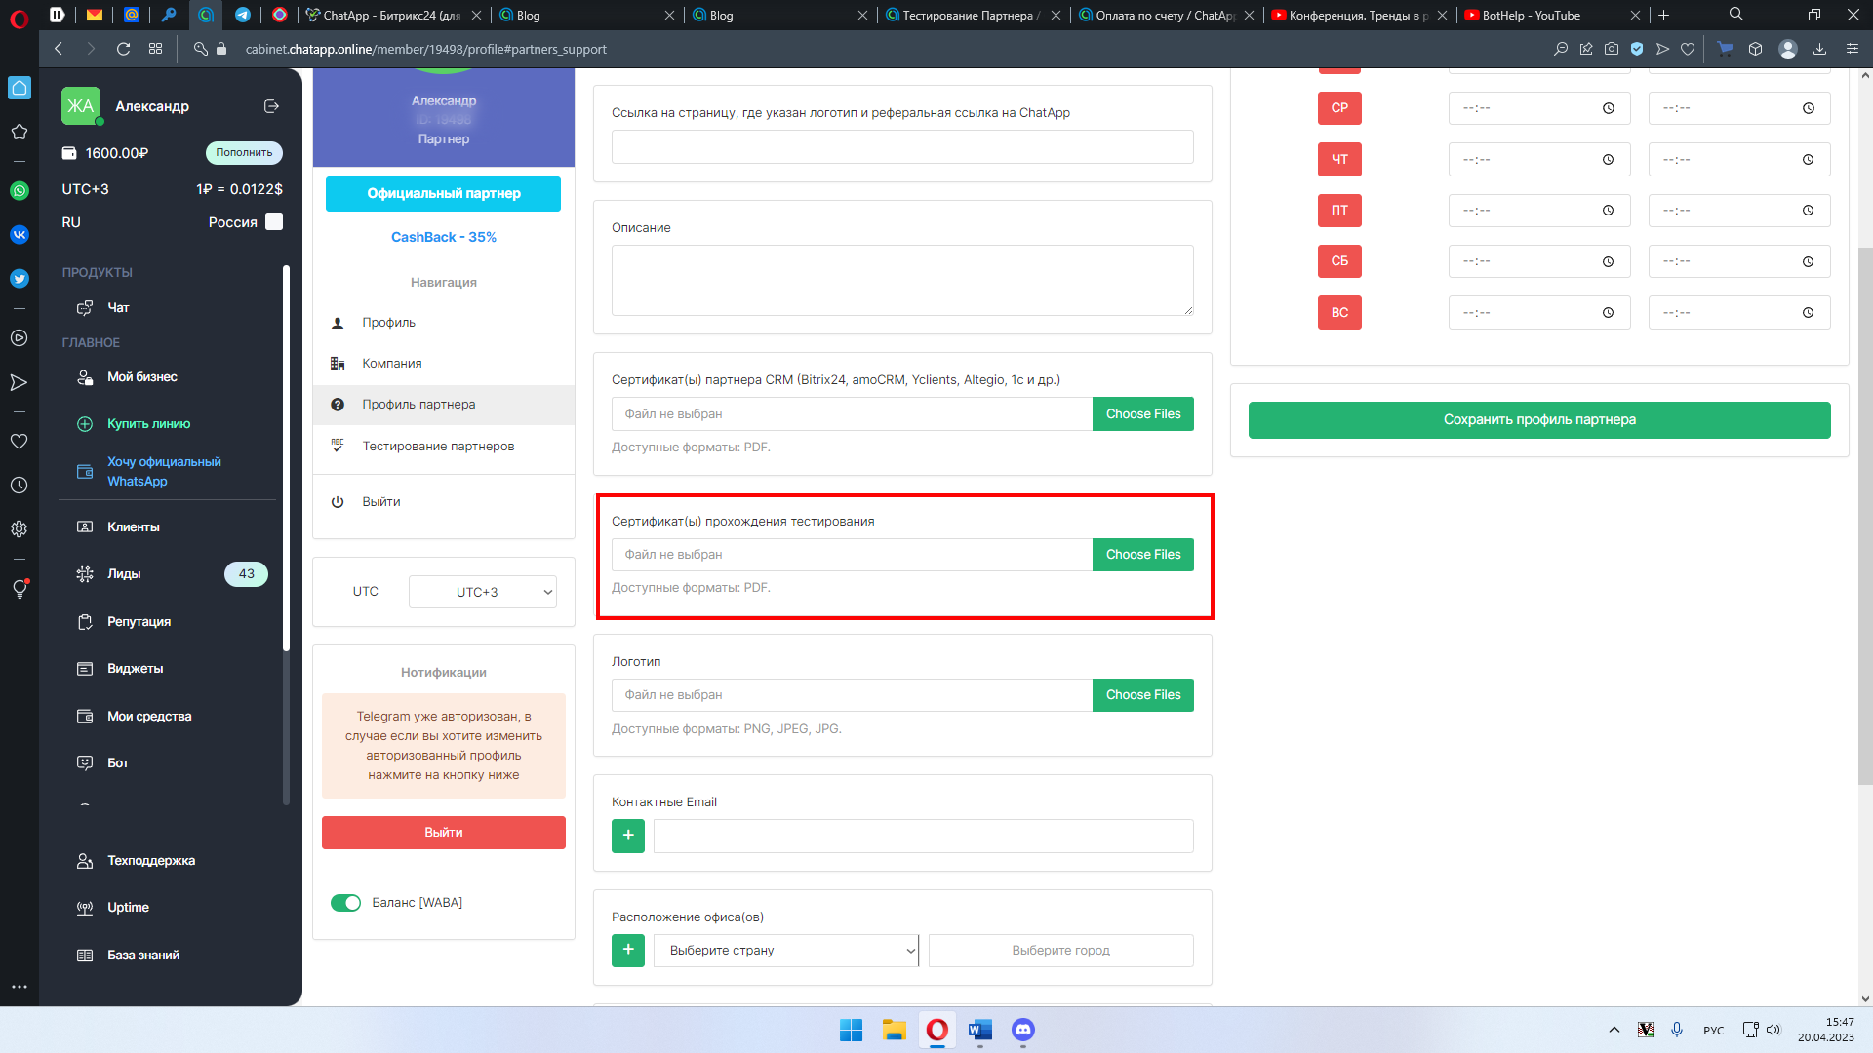Screen dimensions: 1873x1053
Task: Click the plus icon by Расположение офиса
Action: click(627, 950)
